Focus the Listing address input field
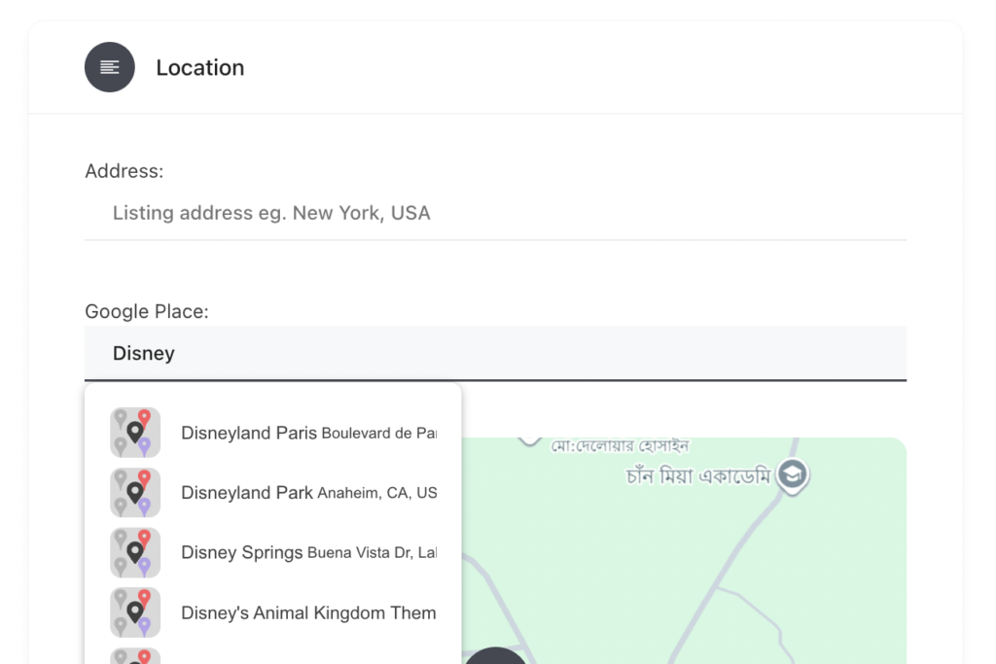The width and height of the screenshot is (996, 664). click(495, 213)
